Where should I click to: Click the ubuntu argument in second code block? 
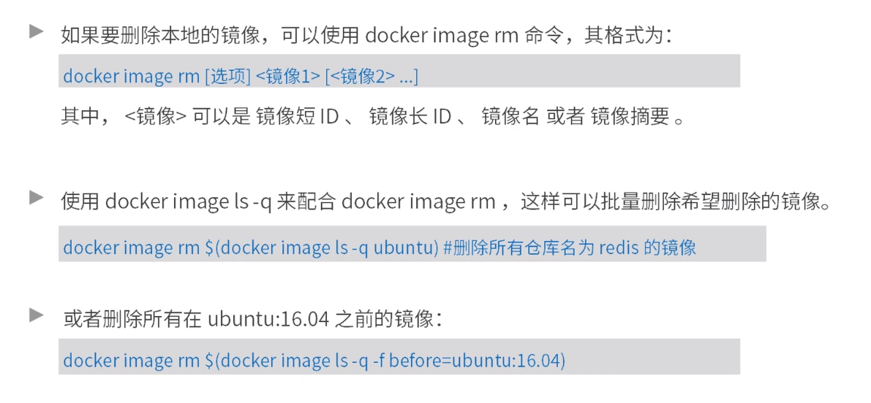tap(403, 247)
